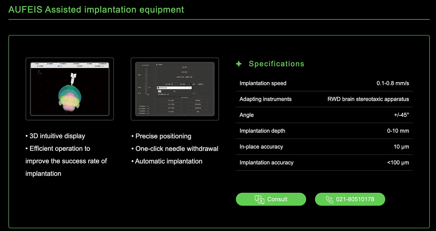Screen dimensions: 436x231
Task: Select RWD brain stereotaxic apparatus value
Action: point(368,99)
